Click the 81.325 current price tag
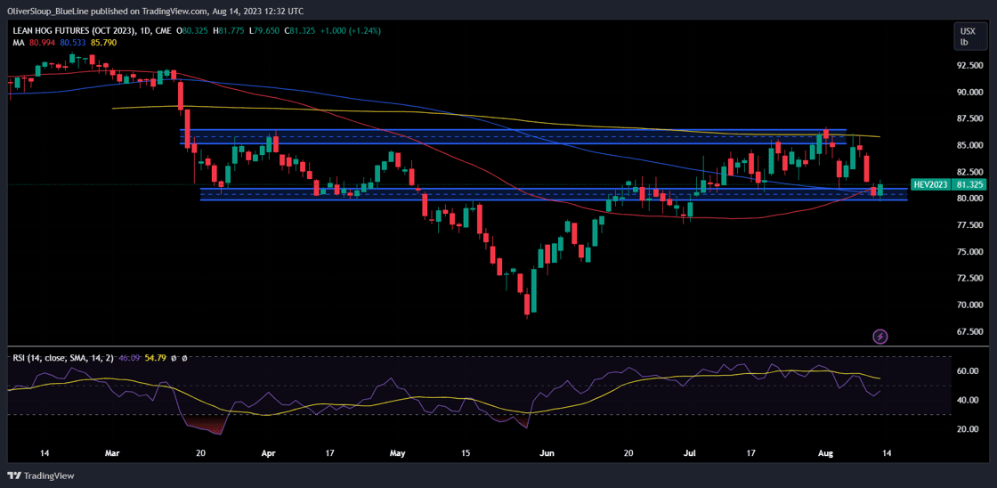The height and width of the screenshot is (488, 997). coord(968,185)
